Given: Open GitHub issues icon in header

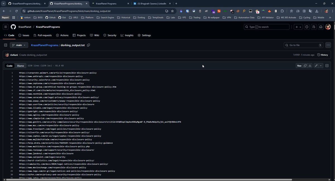Looking at the screenshot, I should pyautogui.click(x=307, y=27).
